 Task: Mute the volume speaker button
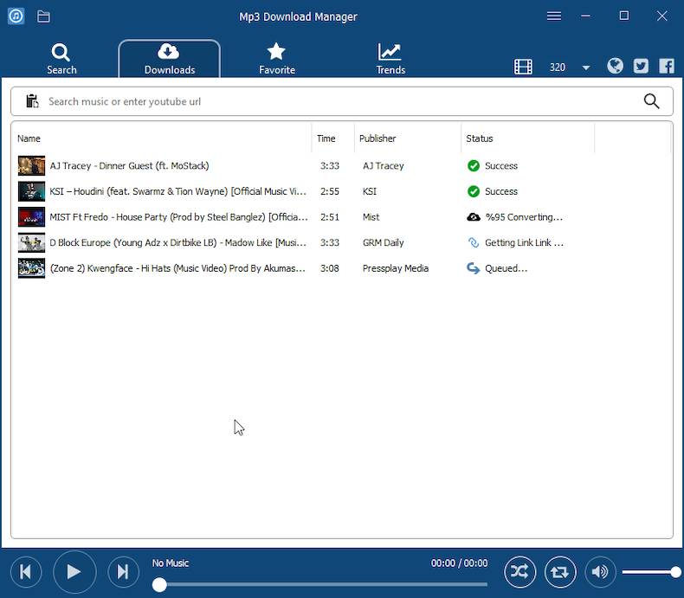600,571
